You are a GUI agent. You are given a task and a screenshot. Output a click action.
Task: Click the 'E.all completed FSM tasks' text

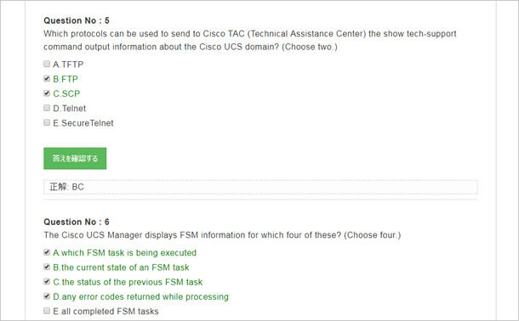click(106, 312)
